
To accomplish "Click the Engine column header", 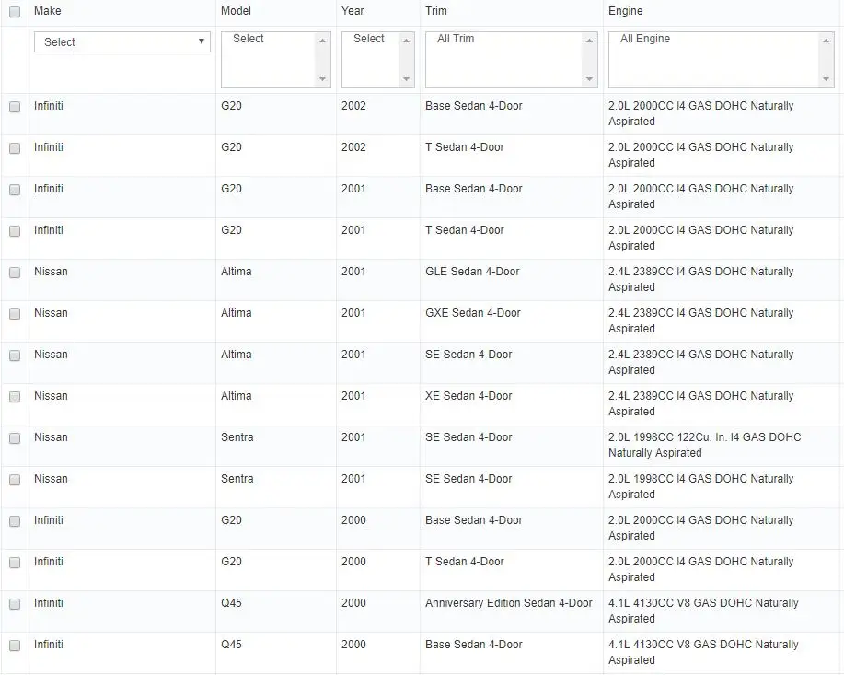I will coord(626,11).
